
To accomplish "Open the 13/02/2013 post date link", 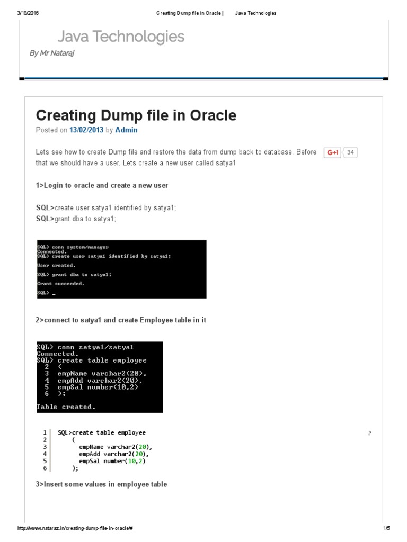I will point(86,130).
